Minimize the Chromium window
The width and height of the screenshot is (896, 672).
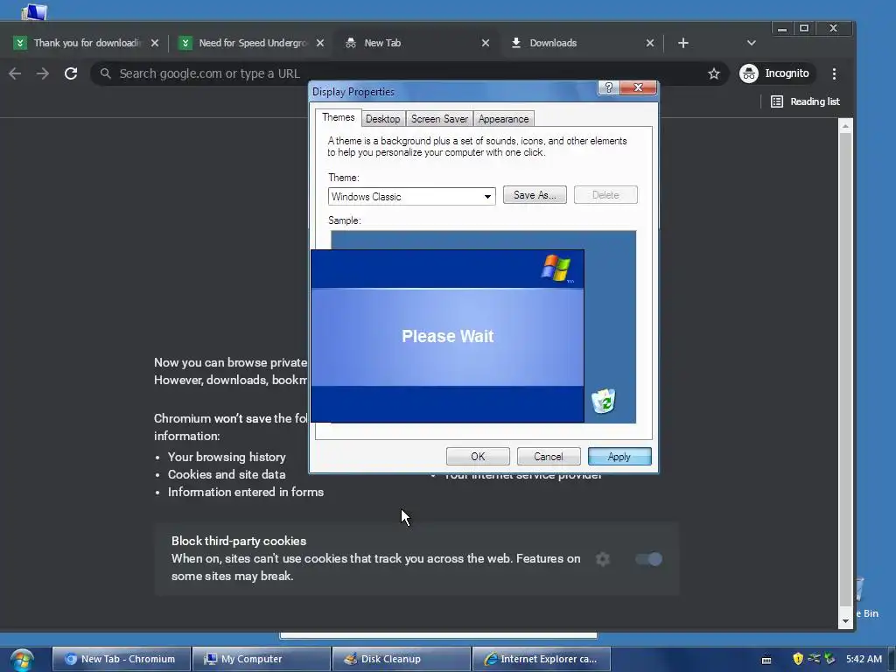point(782,29)
